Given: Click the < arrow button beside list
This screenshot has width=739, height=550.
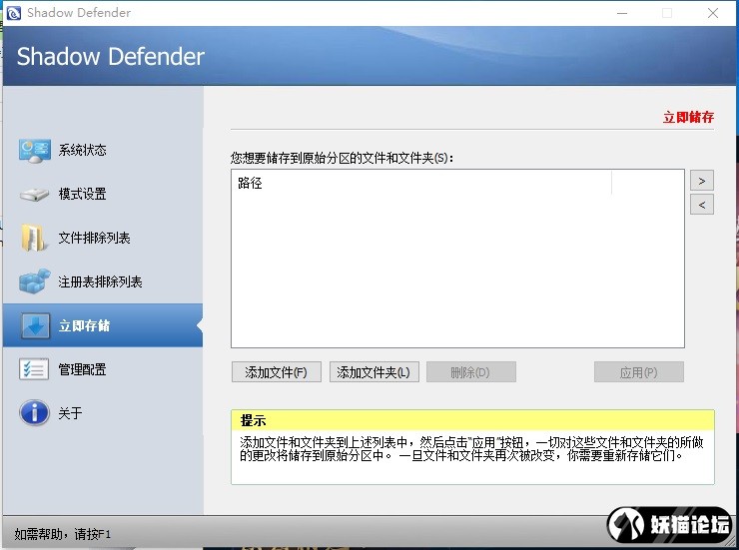Looking at the screenshot, I should coord(702,205).
